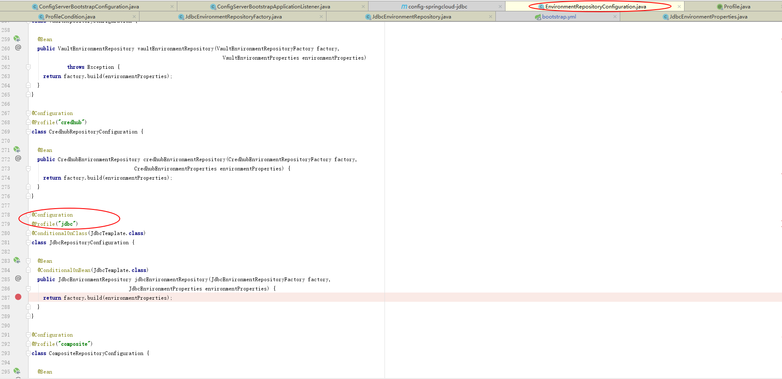Collapse the JdbcRepositoryConfiguration class body
This screenshot has height=379, width=782.
[28, 242]
